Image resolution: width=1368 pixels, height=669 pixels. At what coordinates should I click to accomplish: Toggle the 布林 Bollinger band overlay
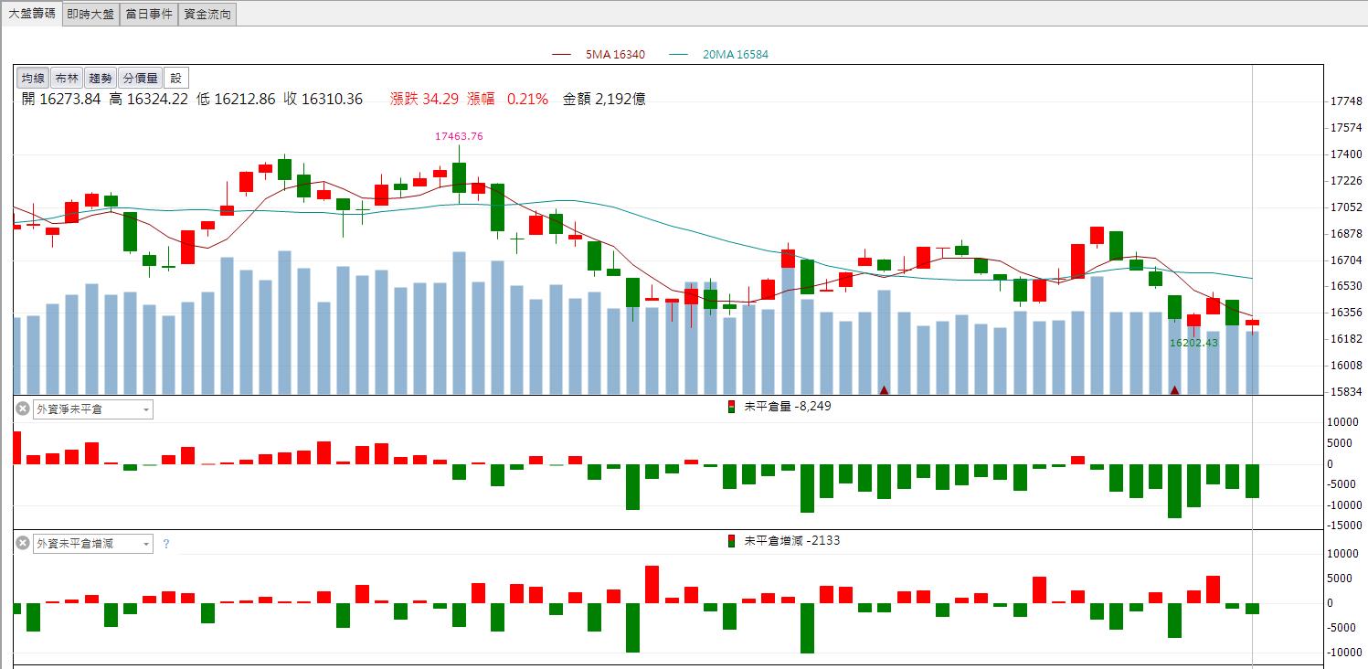(x=67, y=78)
